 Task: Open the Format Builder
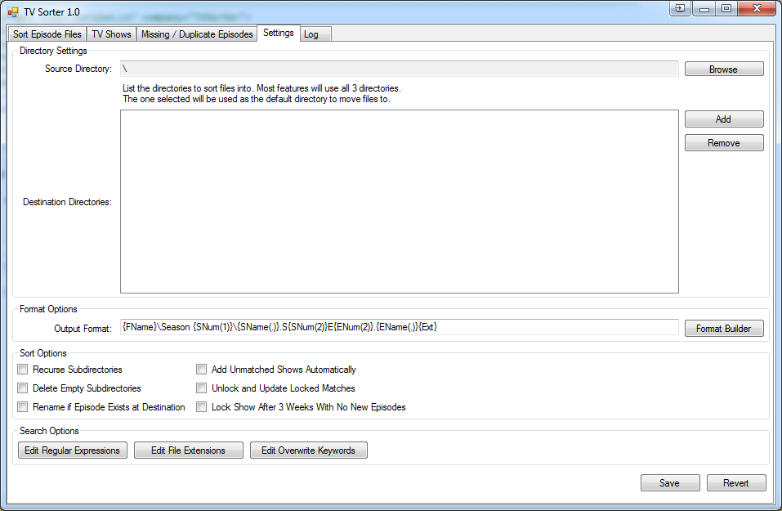pyautogui.click(x=723, y=328)
